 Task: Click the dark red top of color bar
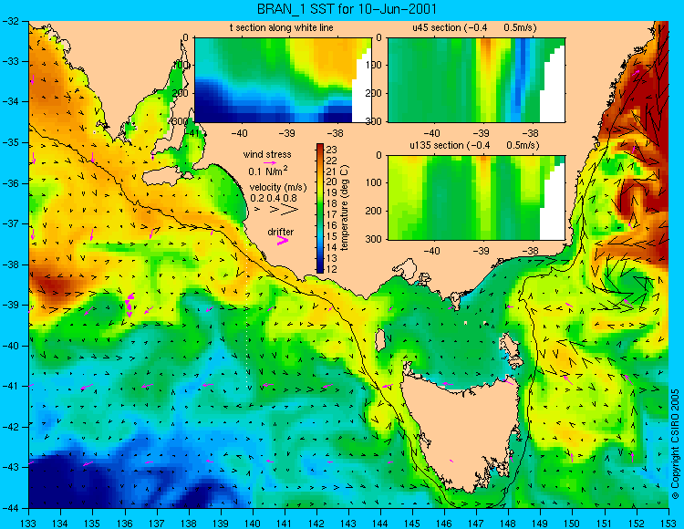coord(320,147)
